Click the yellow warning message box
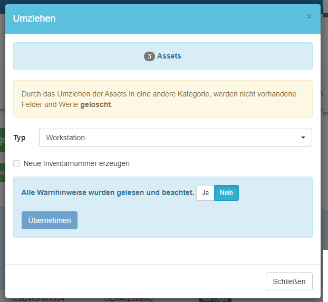 coord(162,99)
